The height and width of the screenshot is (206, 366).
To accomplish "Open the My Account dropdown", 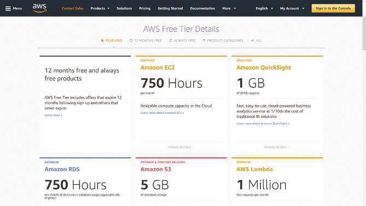I will click(x=292, y=8).
